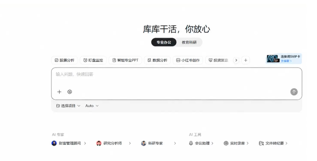Click the stock chart icon in 股票分析
This screenshot has height=161, width=317.
tap(57, 60)
